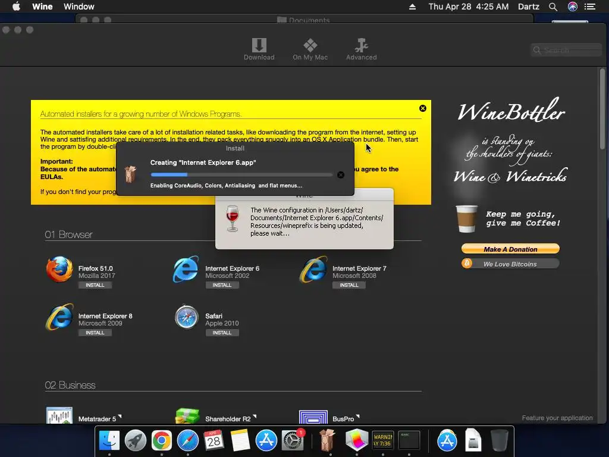Image resolution: width=609 pixels, height=457 pixels.
Task: Open the Wine menu
Action: 42,7
